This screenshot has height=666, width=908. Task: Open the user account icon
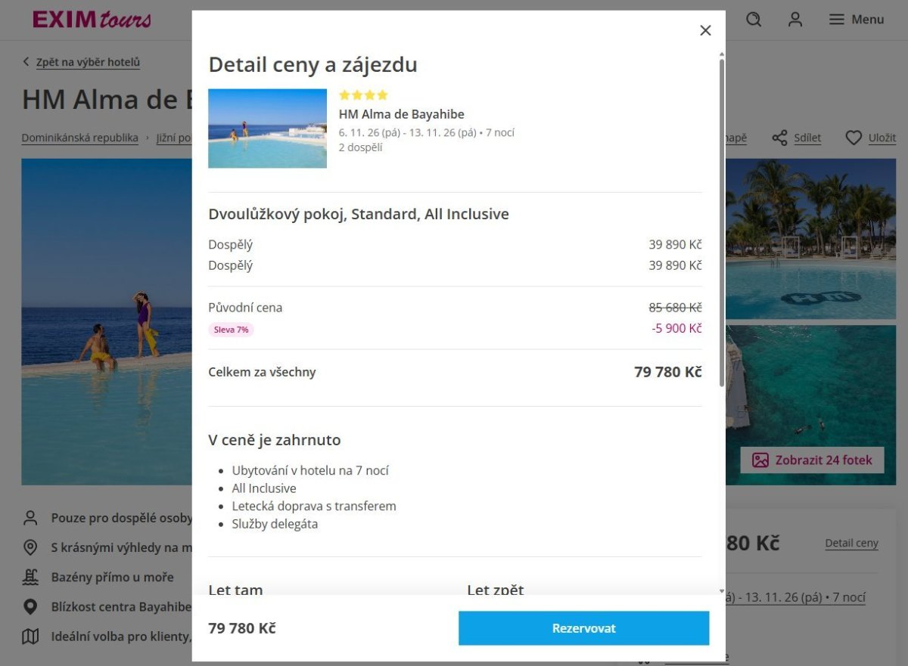[795, 20]
